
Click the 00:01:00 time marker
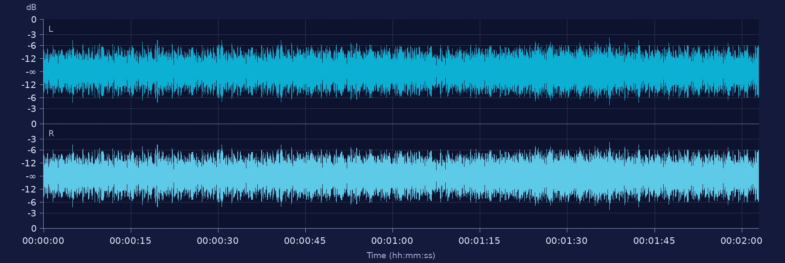coord(392,241)
